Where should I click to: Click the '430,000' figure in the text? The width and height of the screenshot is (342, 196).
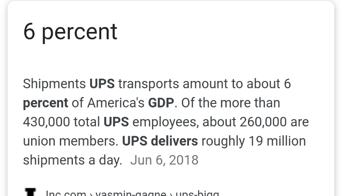point(46,122)
